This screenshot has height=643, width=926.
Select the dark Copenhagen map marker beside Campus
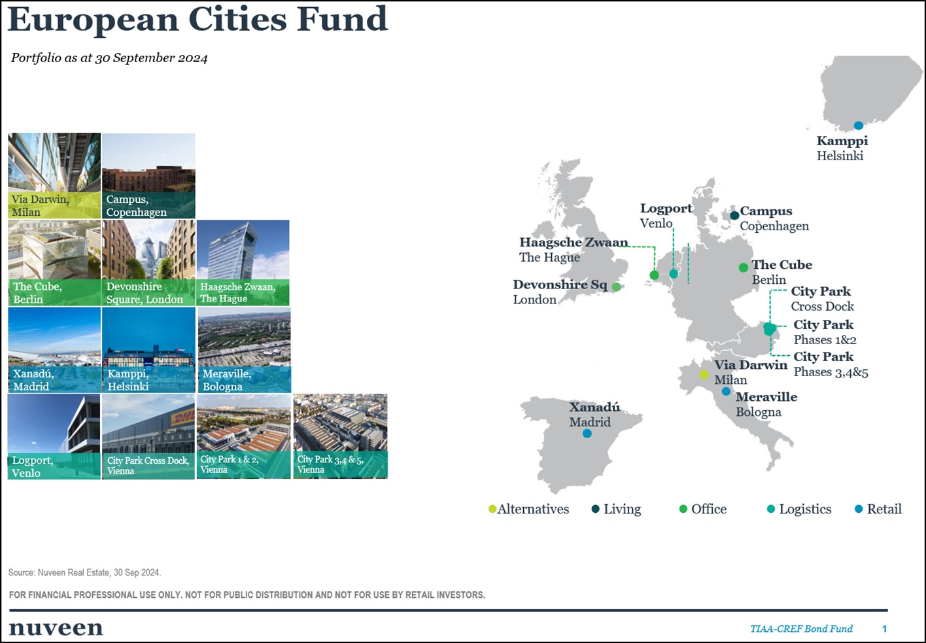(x=734, y=215)
